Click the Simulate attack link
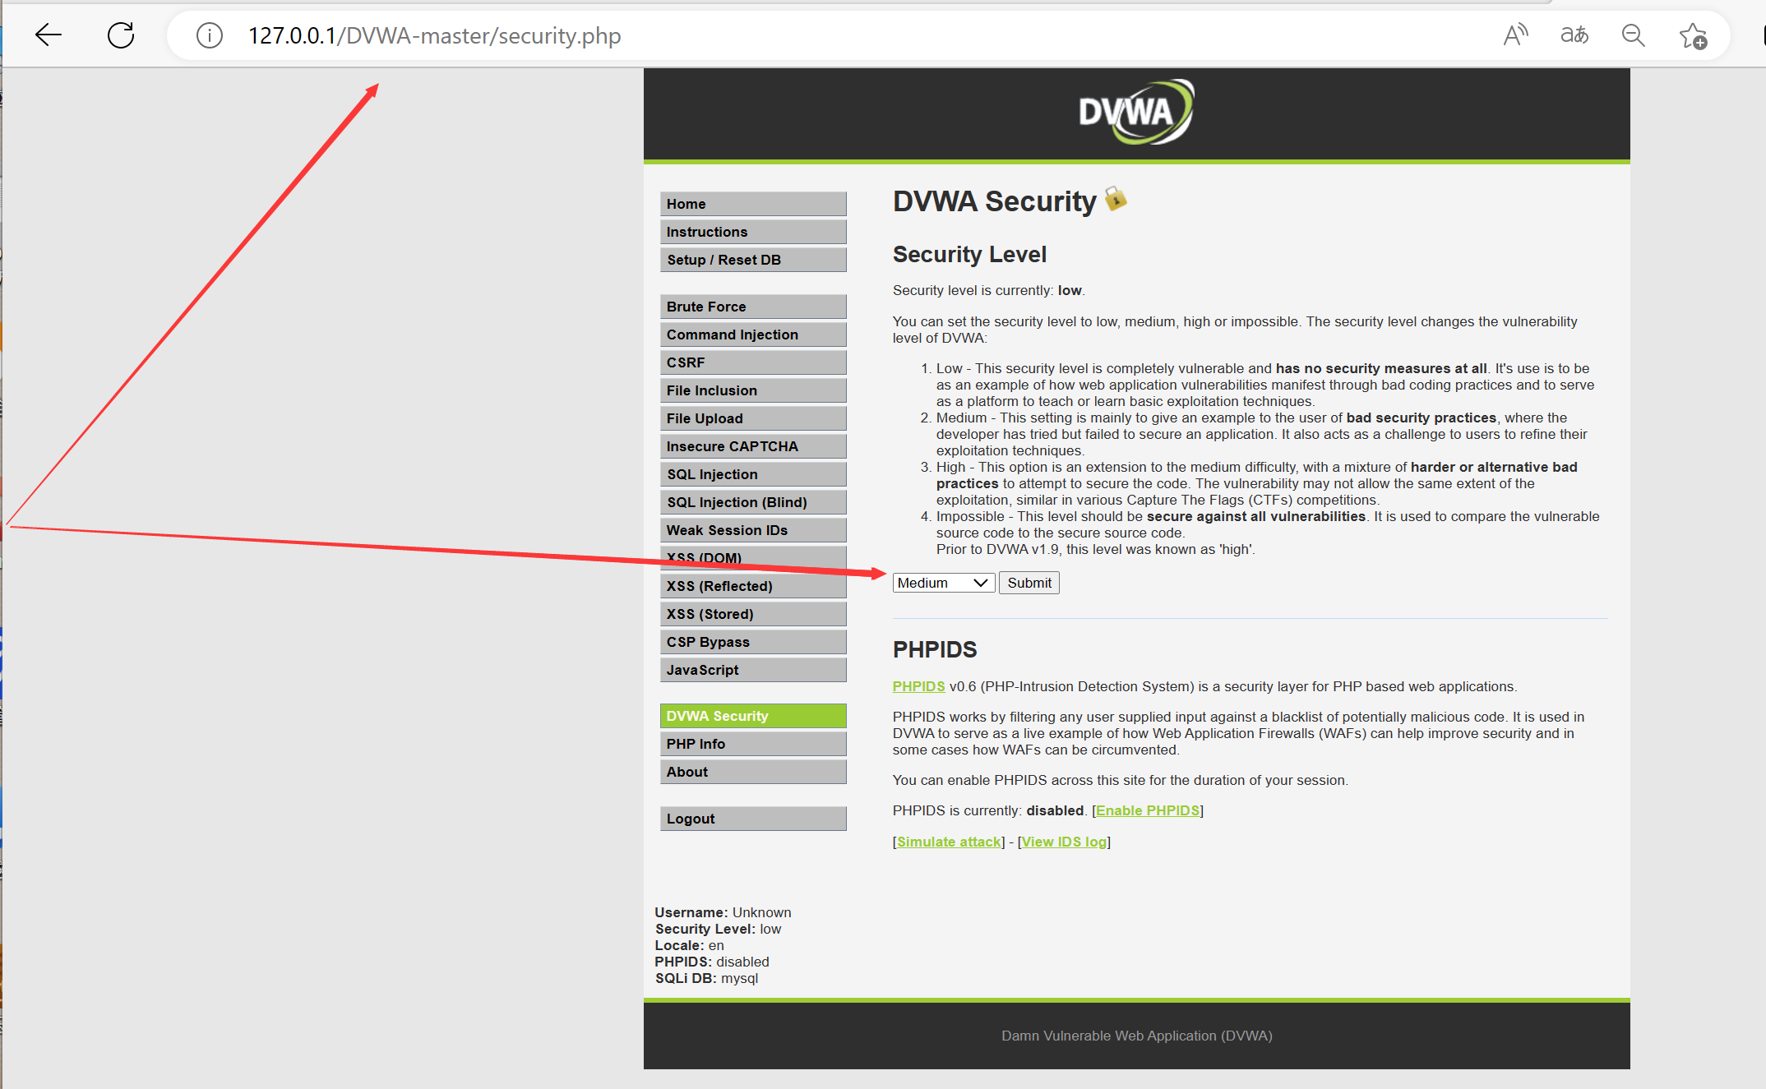This screenshot has height=1089, width=1766. (x=949, y=842)
